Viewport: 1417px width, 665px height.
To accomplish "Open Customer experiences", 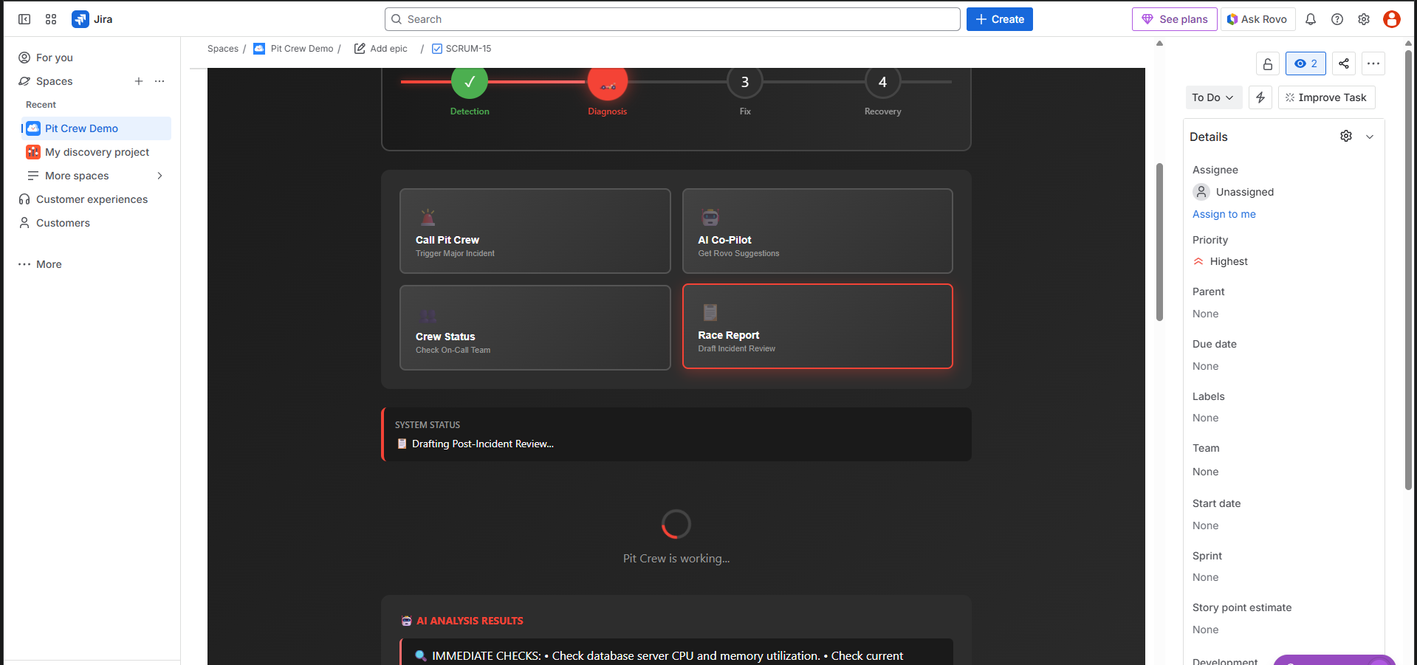I will 95,199.
